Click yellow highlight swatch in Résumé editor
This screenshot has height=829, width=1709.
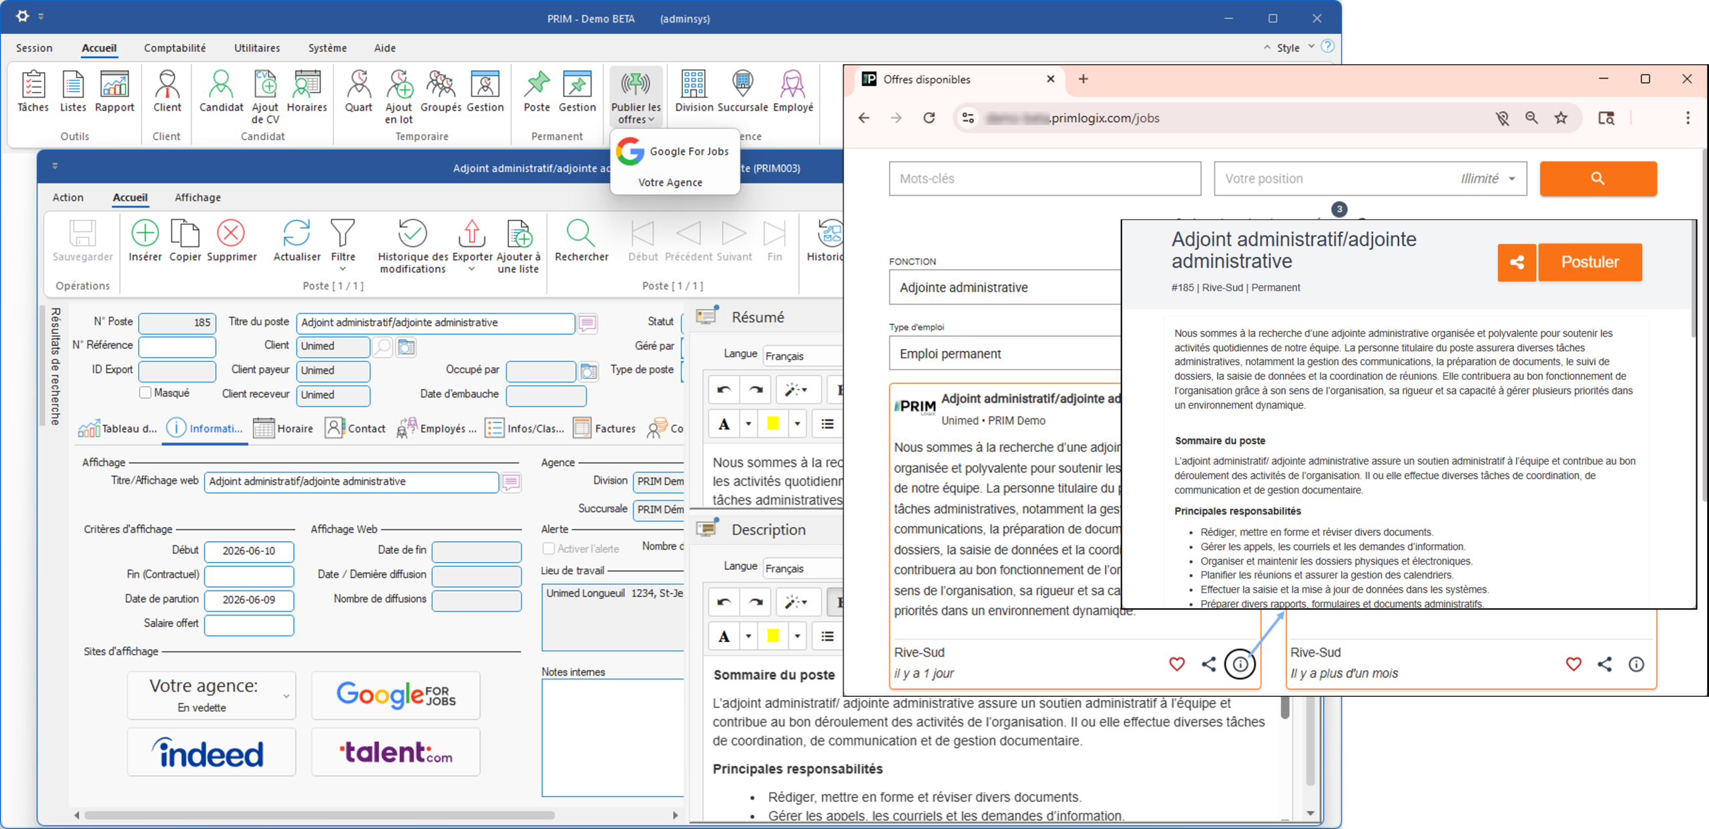[x=773, y=424]
